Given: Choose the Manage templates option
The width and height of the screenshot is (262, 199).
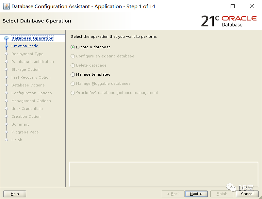Looking at the screenshot, I should 90,74.
